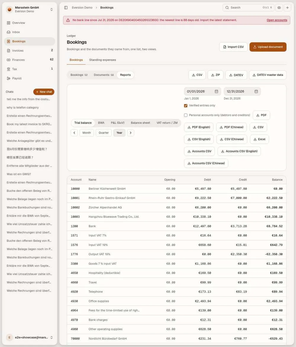Viewport: 296px width, 347px height.
Task: Select the VAT return / ZM report
Action: coord(167,123)
